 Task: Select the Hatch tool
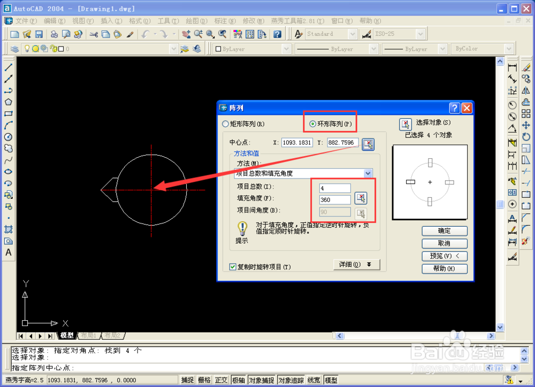9,229
